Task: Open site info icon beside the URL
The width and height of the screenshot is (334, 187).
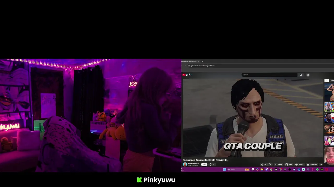Action: point(189,66)
